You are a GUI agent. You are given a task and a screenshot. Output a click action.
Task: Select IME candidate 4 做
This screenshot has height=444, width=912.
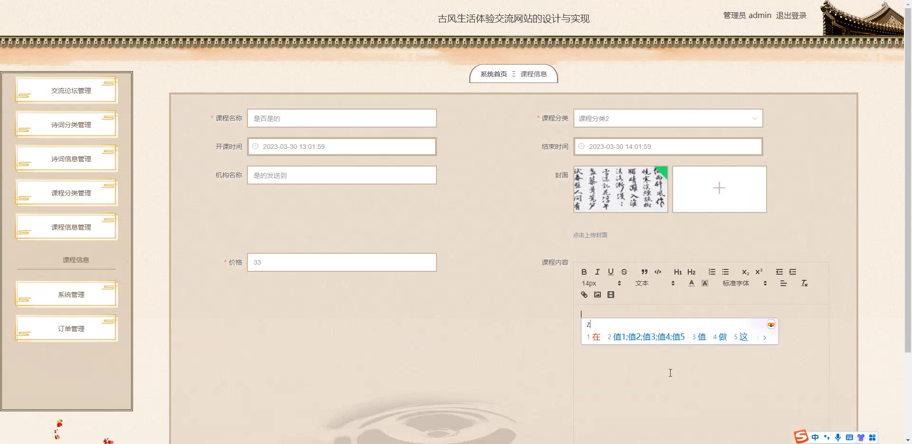click(720, 337)
